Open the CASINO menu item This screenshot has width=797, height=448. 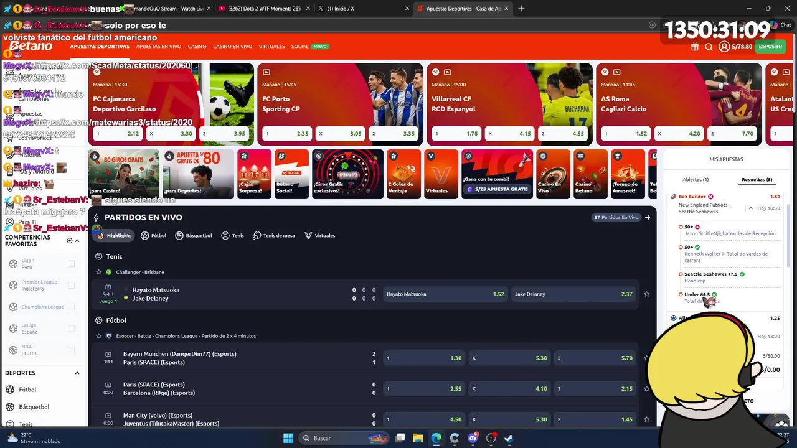(197, 47)
